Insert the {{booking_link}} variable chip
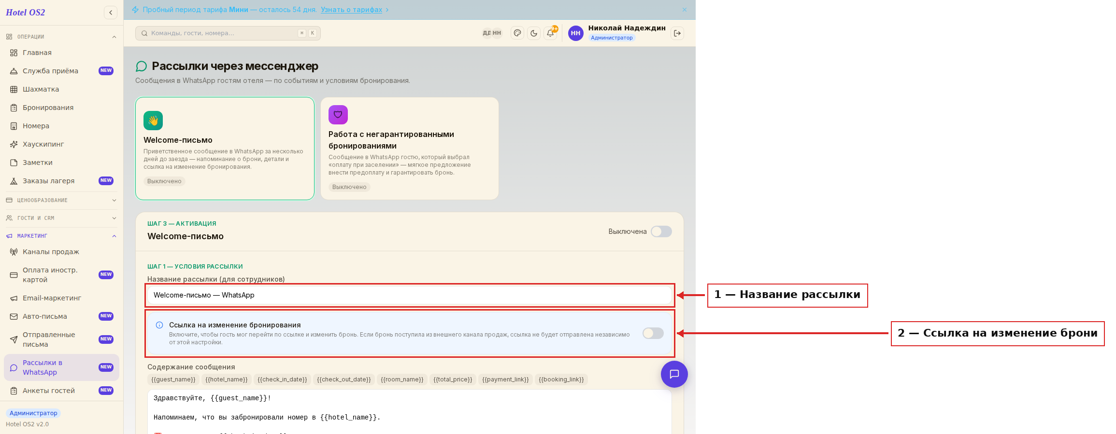1116x434 pixels. pos(561,380)
